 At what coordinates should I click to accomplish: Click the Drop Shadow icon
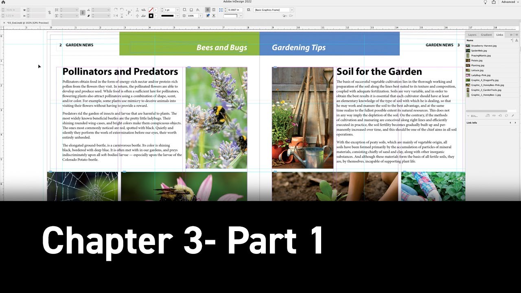[x=191, y=10]
